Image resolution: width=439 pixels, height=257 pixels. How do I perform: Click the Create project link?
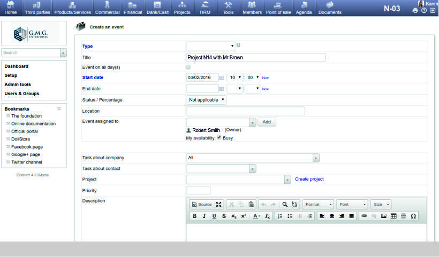tap(309, 179)
